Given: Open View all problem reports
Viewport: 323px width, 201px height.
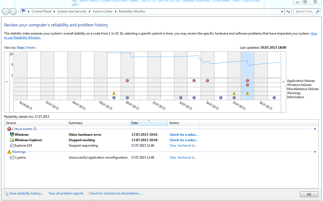Looking at the screenshot, I should tap(66, 193).
